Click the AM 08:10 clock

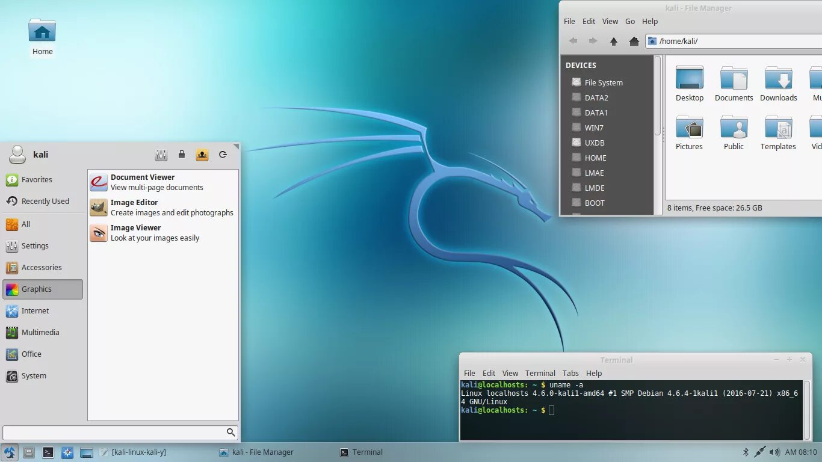801,452
